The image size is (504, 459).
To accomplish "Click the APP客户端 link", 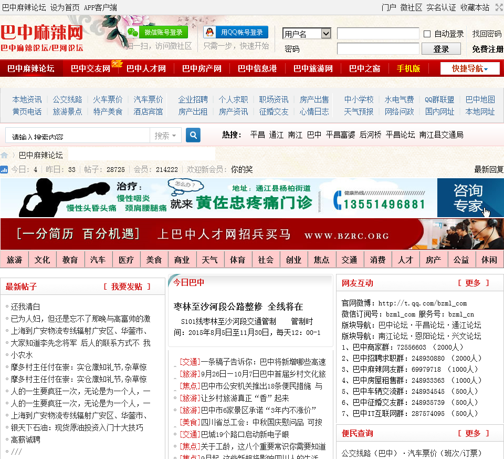I will 100,7.
